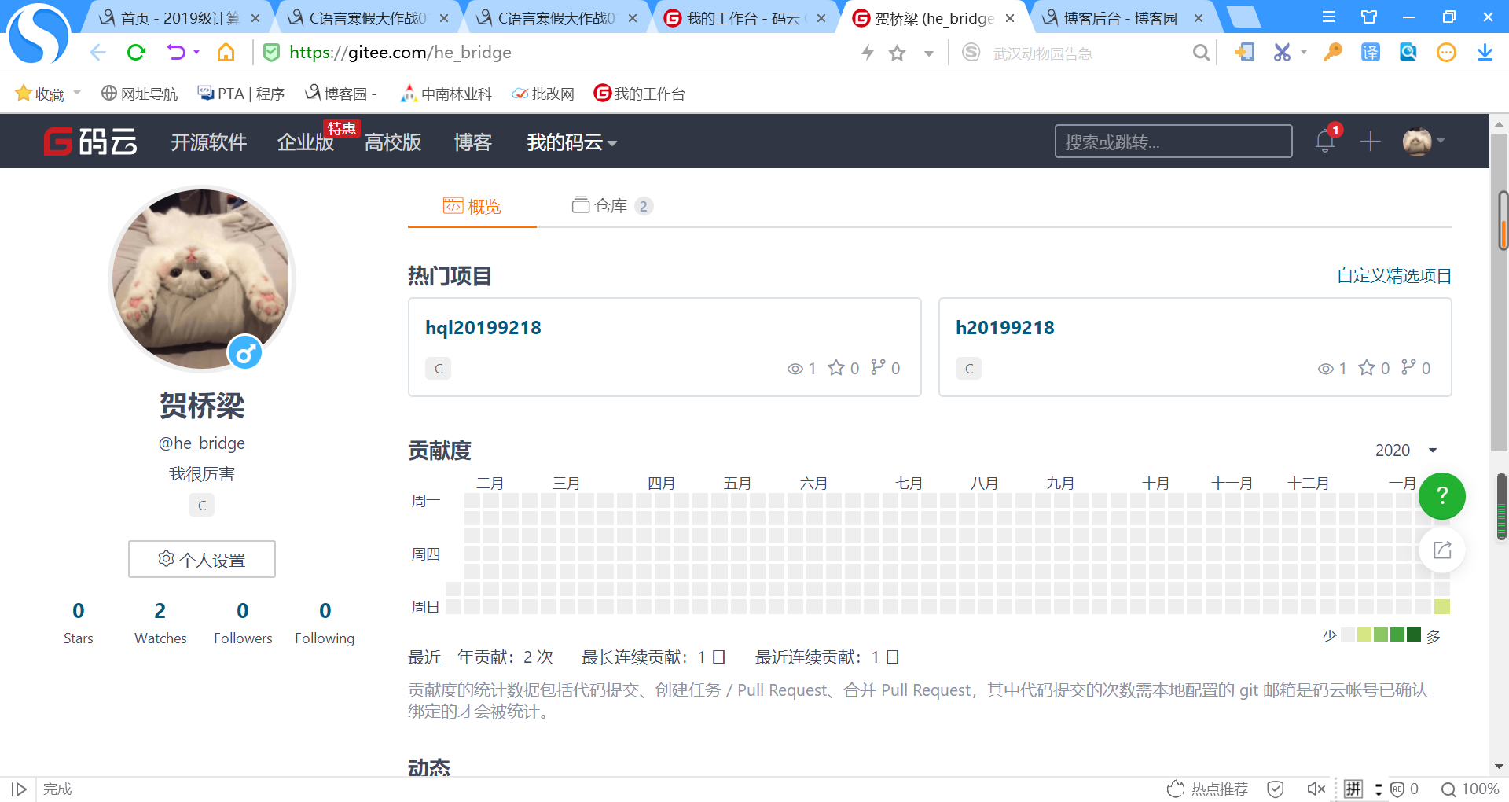1509x802 pixels.
Task: Go to browser home page icon
Action: pos(226,53)
